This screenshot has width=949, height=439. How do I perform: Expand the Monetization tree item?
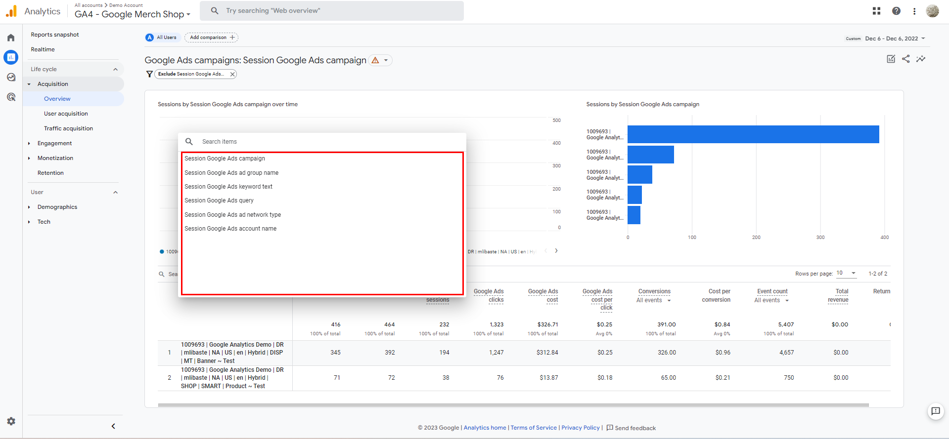tap(29, 158)
